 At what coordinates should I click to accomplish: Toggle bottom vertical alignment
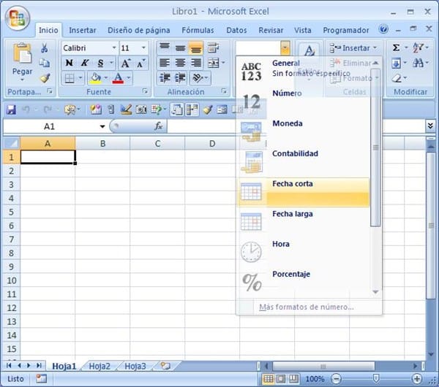tap(195, 48)
